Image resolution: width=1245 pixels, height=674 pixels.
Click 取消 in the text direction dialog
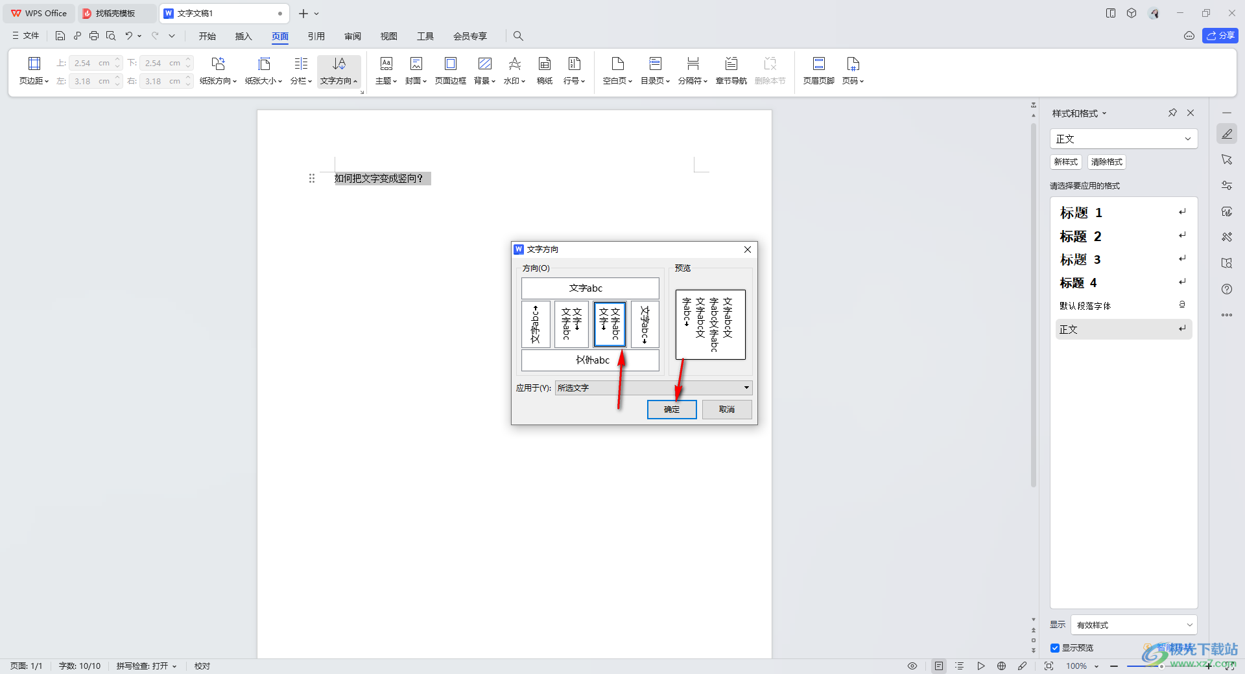pos(727,410)
